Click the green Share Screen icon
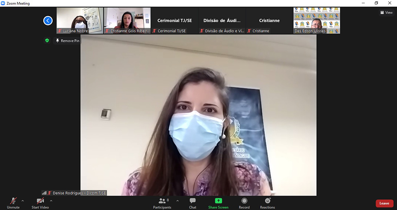This screenshot has width=397, height=210. pos(218,201)
